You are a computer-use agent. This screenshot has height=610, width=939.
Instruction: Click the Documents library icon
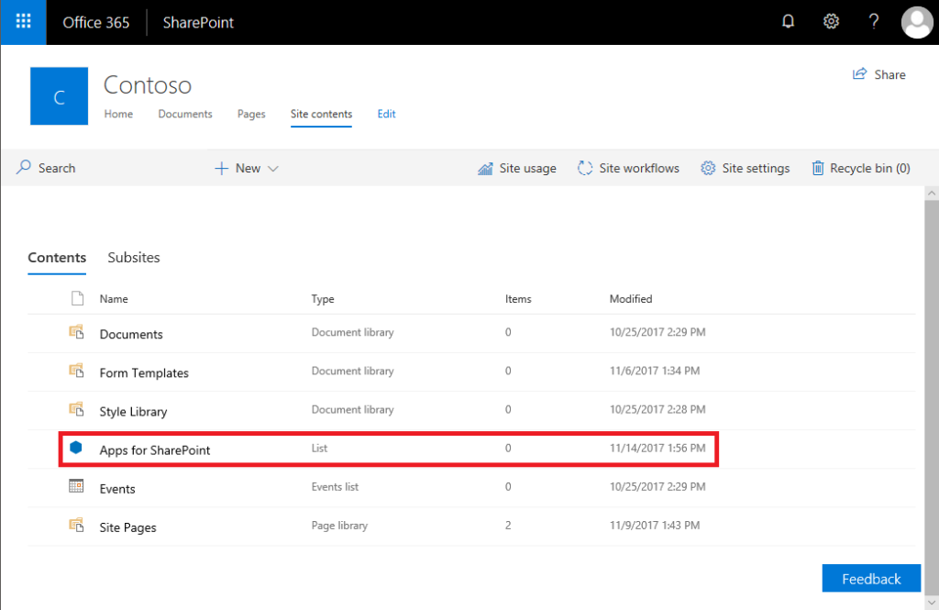(x=76, y=331)
